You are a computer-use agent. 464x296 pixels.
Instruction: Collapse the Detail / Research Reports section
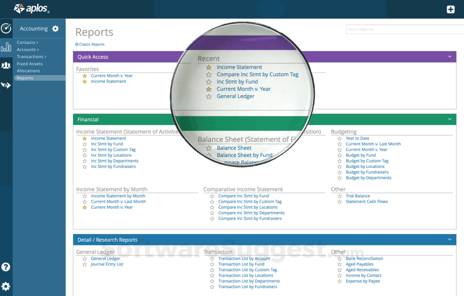(x=450, y=240)
